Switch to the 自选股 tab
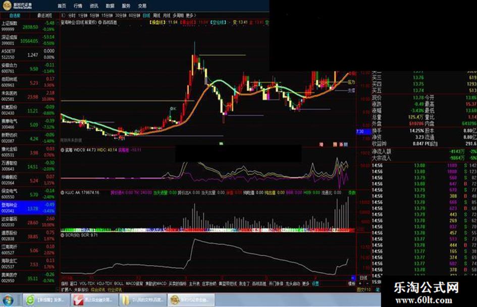Image resolution: width=477 pixels, height=307 pixels. (x=15, y=16)
